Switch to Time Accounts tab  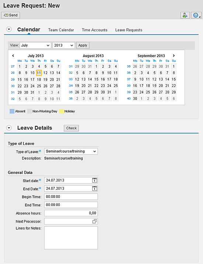click(x=94, y=30)
